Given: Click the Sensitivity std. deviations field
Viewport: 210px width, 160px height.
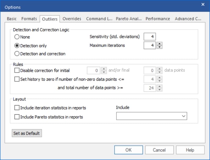Looking at the screenshot, I should point(150,37).
